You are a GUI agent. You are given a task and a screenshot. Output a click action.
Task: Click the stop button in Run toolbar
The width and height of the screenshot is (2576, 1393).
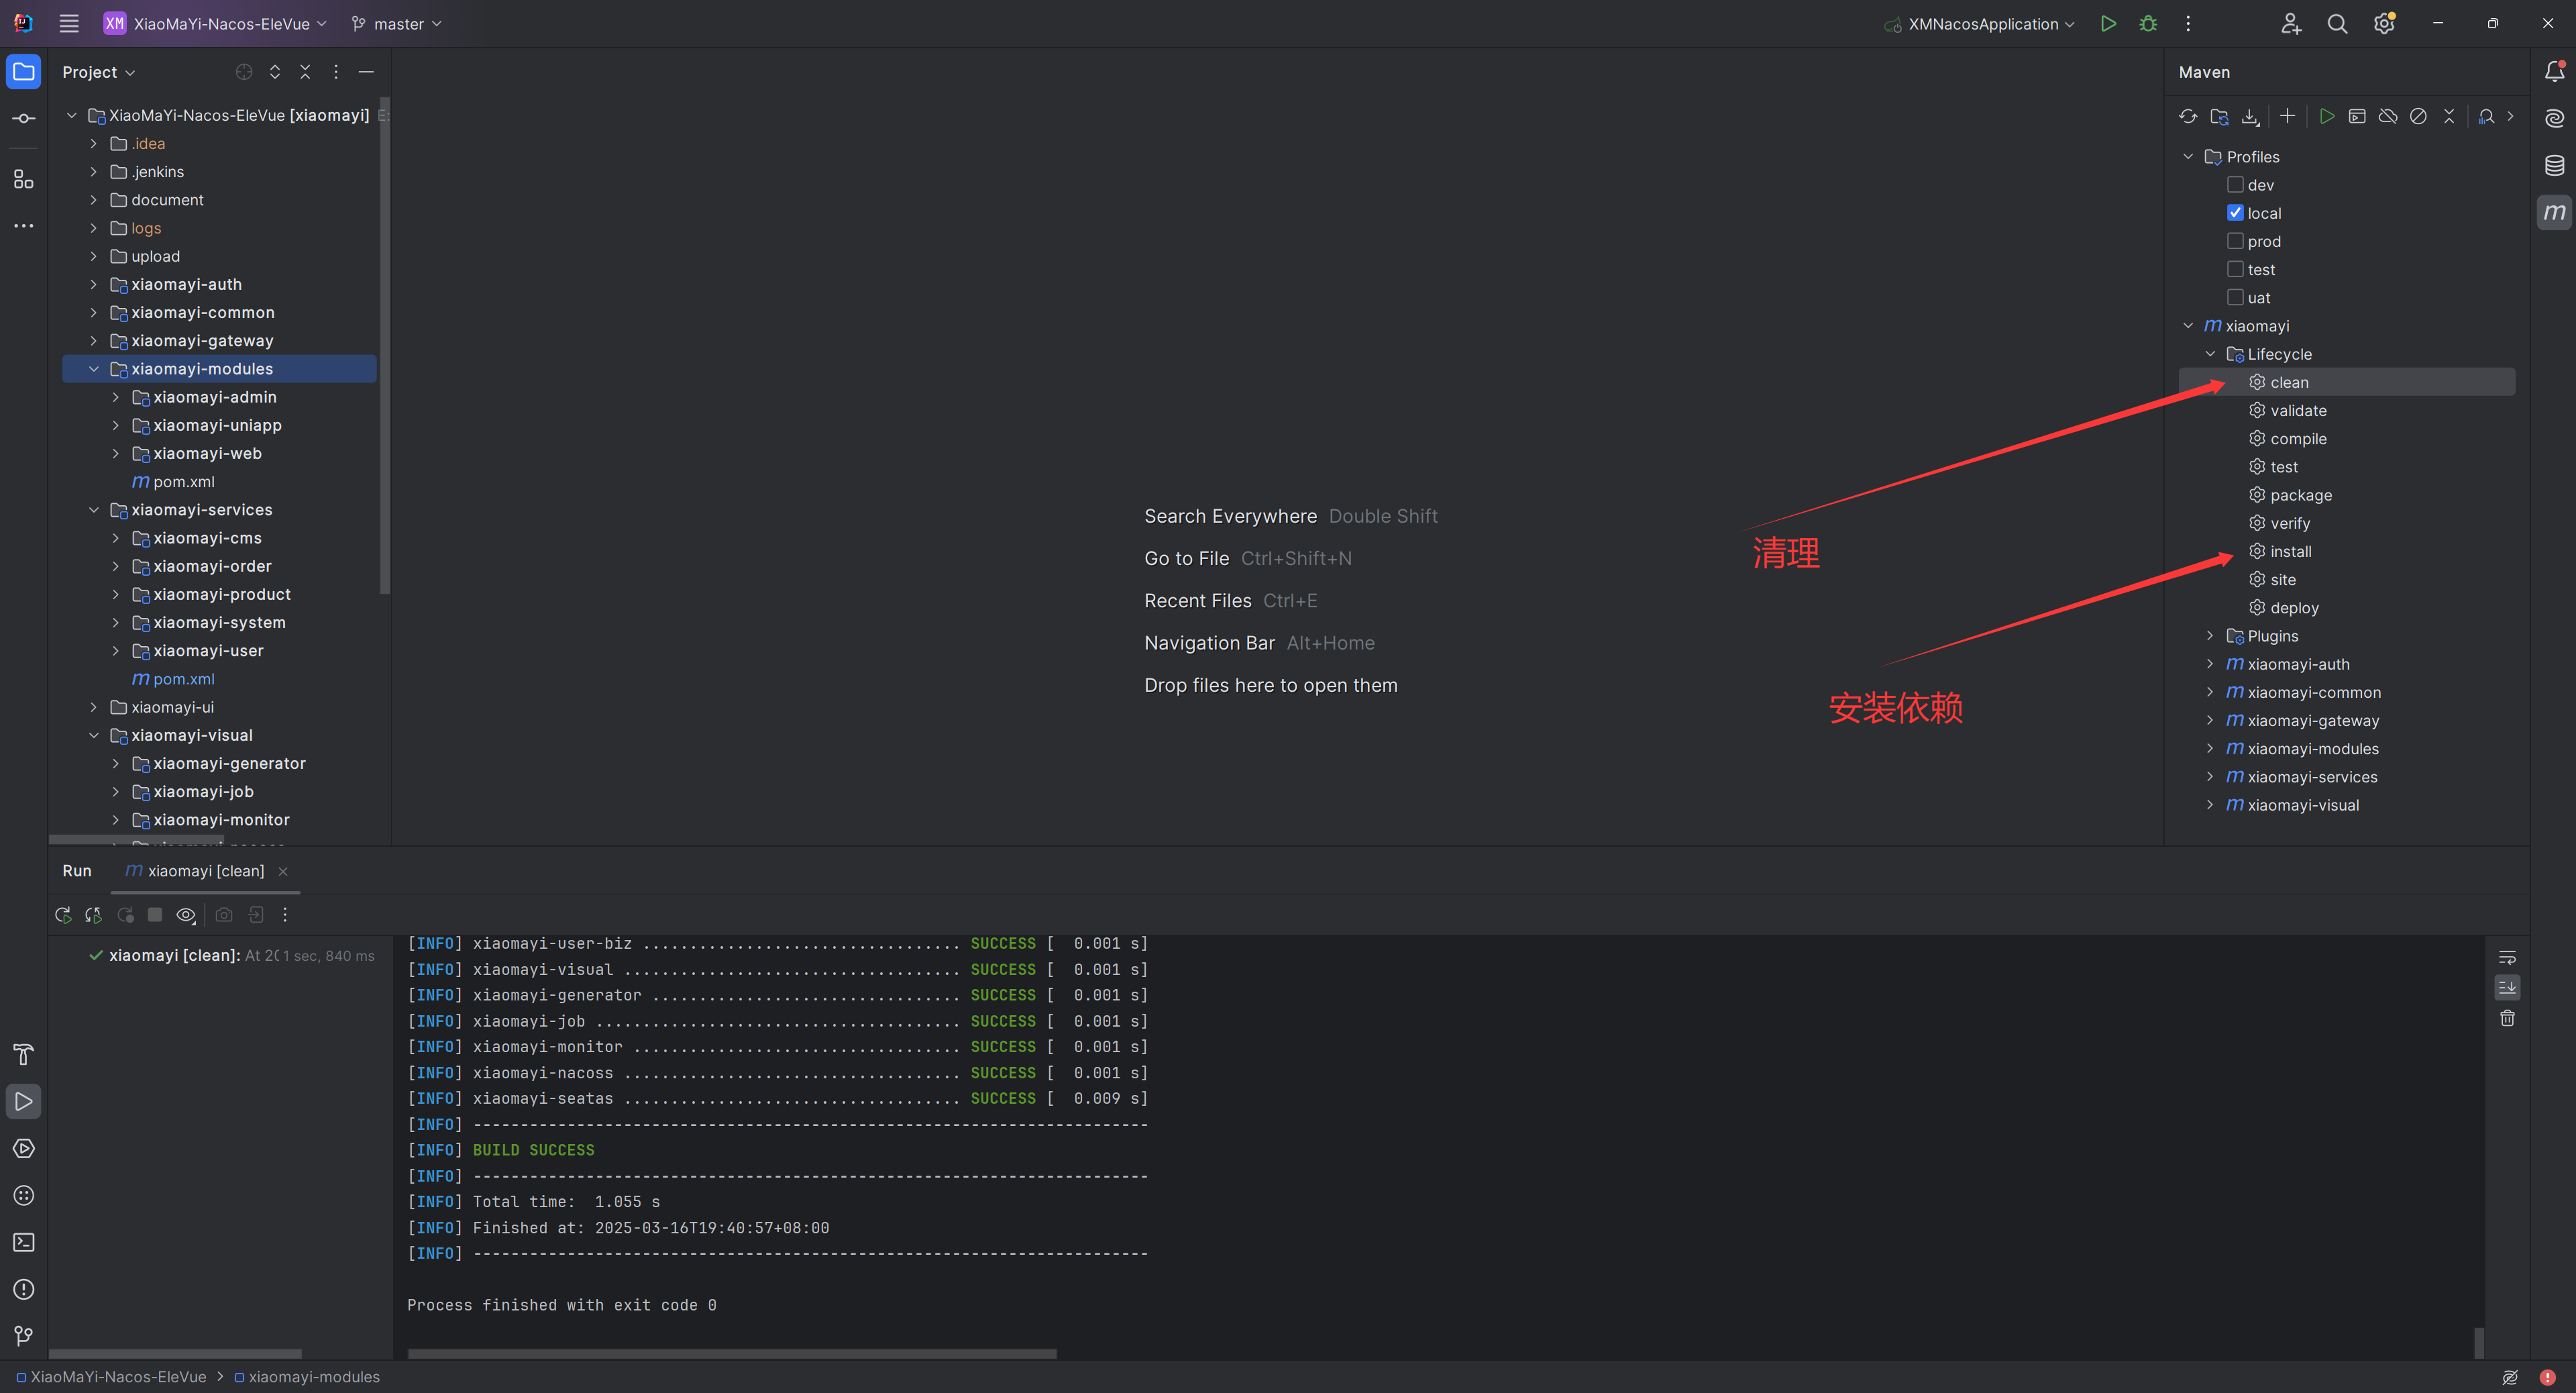(155, 915)
